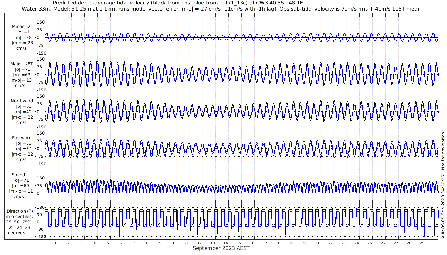
Task: Click the x-axis day label '5'
Action: click(x=108, y=243)
